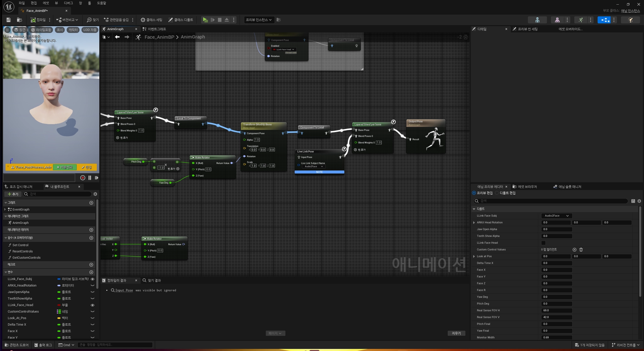
Task: Open the Debug menu
Action: click(x=68, y=3)
